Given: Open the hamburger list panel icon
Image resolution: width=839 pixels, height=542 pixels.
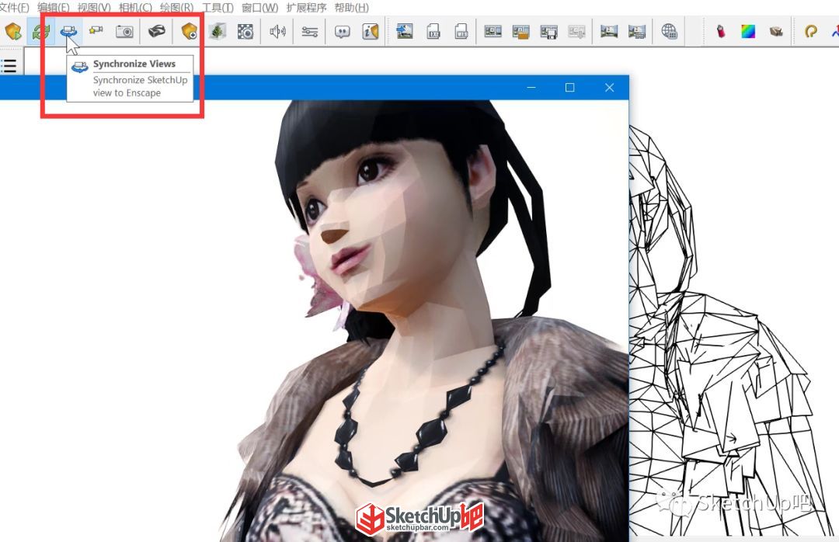Looking at the screenshot, I should click(9, 66).
